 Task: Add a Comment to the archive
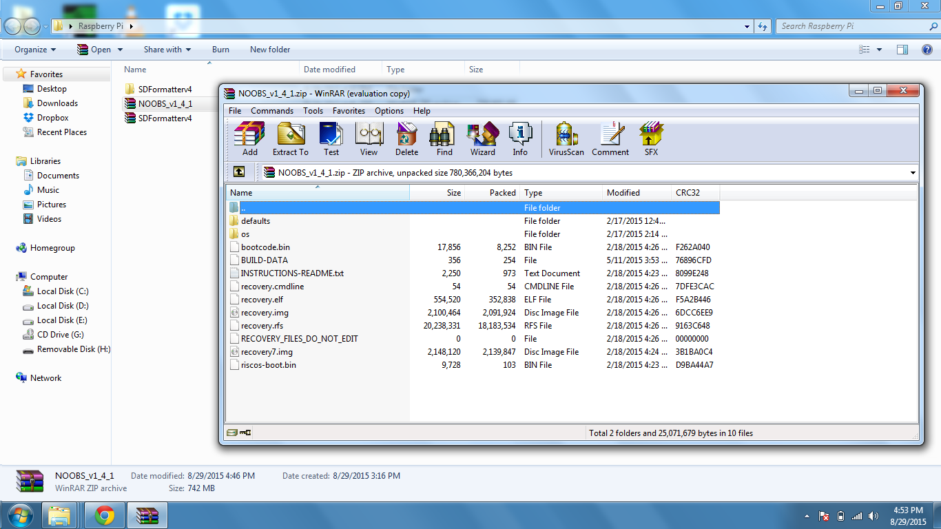tap(610, 138)
